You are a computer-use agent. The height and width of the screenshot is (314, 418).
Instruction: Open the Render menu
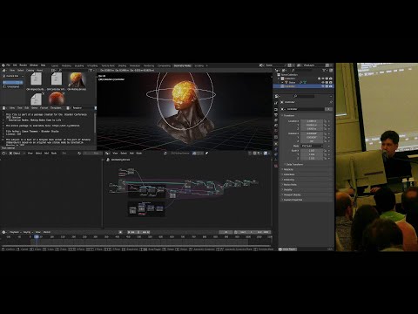24,65
